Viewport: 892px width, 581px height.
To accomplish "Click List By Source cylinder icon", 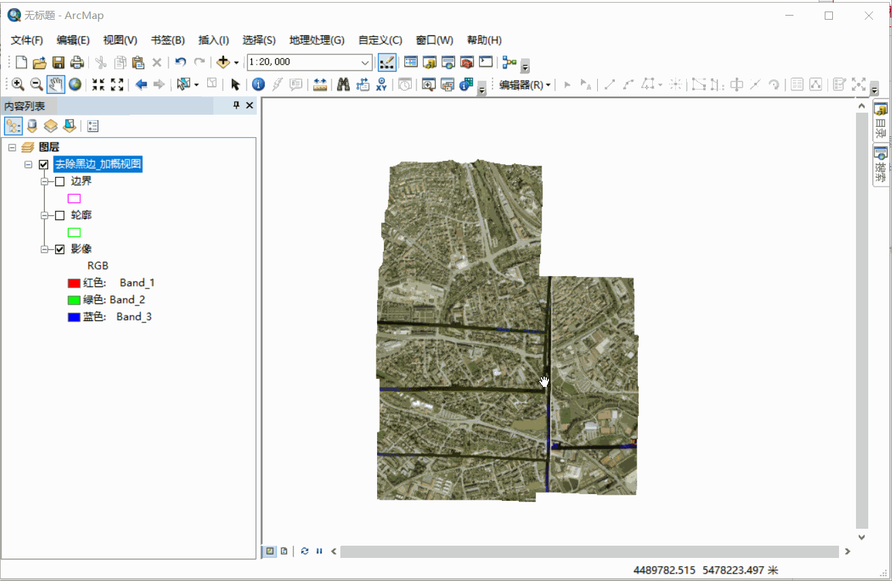I will (32, 126).
